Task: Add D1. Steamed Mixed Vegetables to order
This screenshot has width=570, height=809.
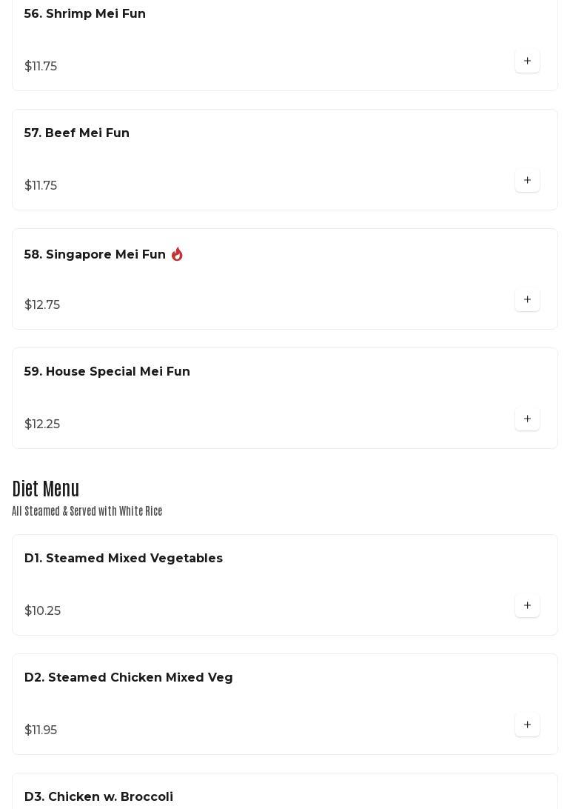Action: tap(527, 605)
